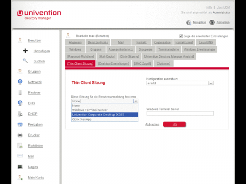This screenshot has height=184, width=246.
Task: Open the Hilfe link
Action: [209, 7]
